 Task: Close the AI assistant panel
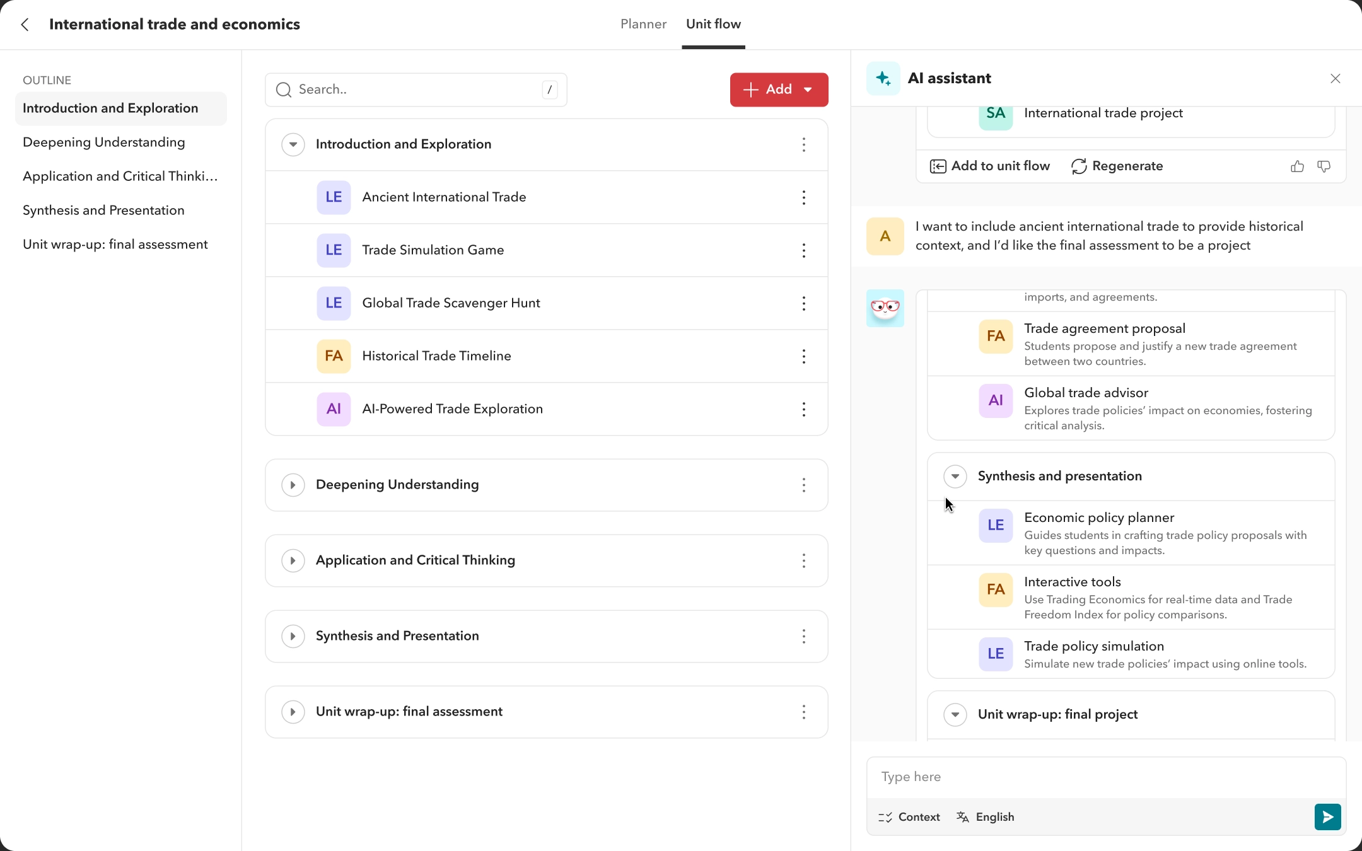tap(1335, 79)
